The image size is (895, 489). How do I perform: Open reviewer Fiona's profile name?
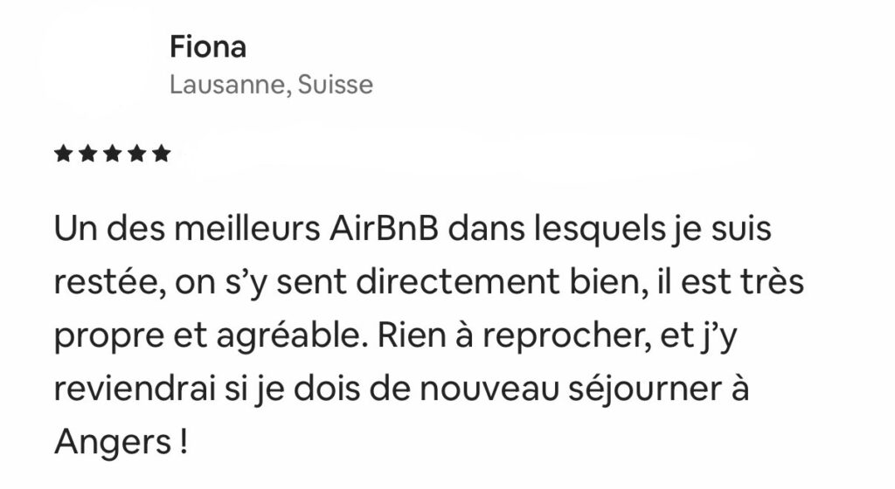pos(208,46)
